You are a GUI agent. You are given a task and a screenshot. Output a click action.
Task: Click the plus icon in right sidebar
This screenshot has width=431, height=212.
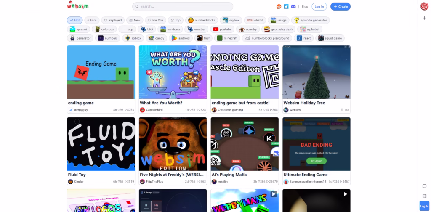[x=424, y=18]
